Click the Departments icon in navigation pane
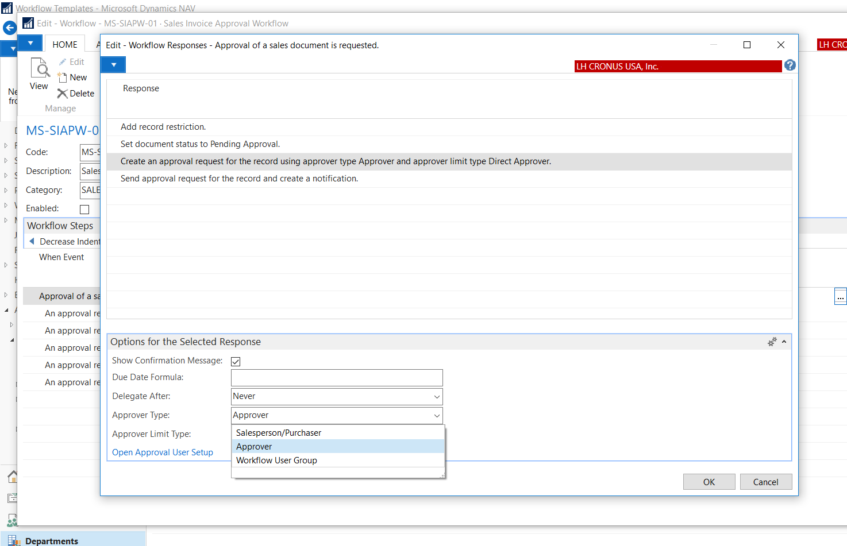The height and width of the screenshot is (546, 847). coord(13,541)
